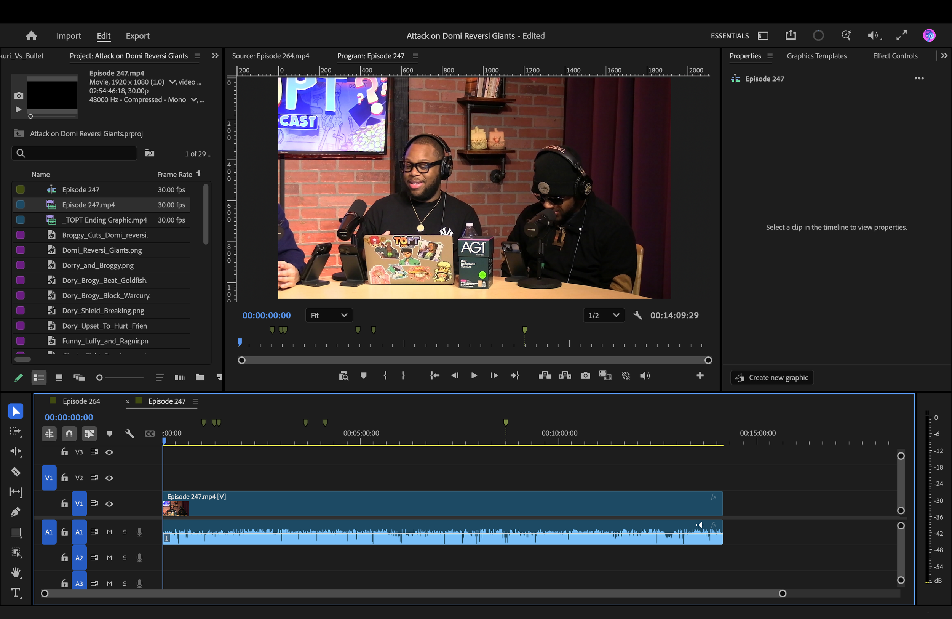Adjust the Project panel thumbnail zoom slider
Screen dimensions: 952x619
[120, 378]
